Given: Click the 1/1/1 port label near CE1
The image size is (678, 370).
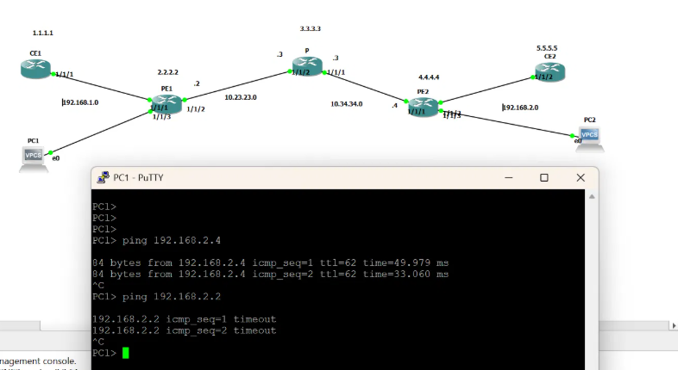Looking at the screenshot, I should pos(65,75).
